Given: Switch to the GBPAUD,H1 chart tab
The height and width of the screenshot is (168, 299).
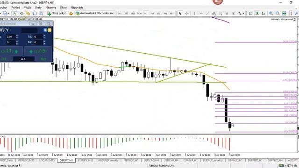Looking at the screenshot, I should coord(235,161).
